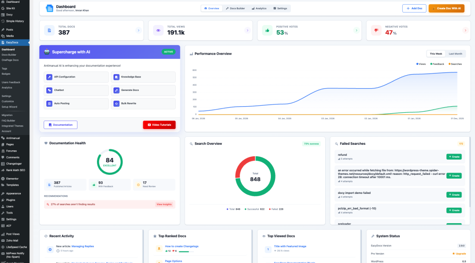The image size is (475, 263).
Task: Expand the Total Docs card arrow
Action: [138, 30]
